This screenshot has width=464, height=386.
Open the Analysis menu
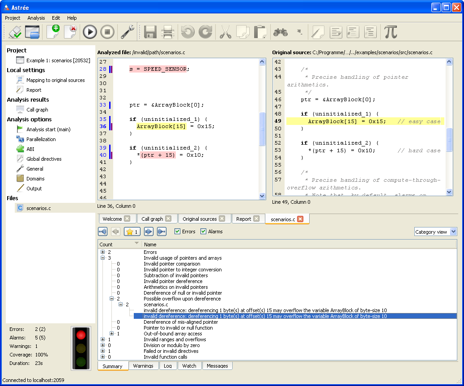[36, 18]
